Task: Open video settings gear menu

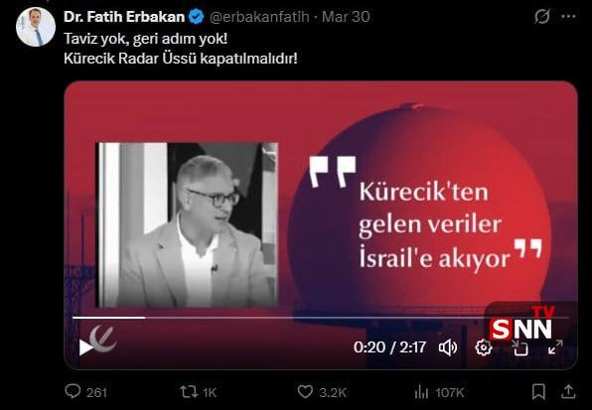Action: [x=484, y=347]
